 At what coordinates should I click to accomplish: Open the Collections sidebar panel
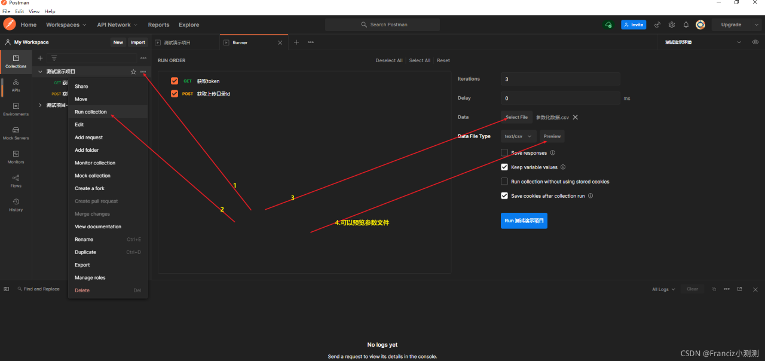pos(16,62)
